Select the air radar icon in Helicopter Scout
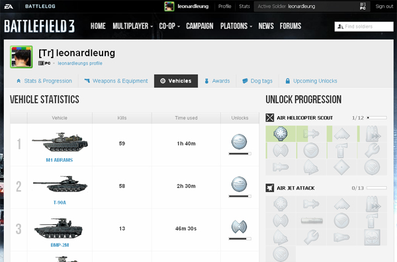The image size is (397, 262). pos(311,150)
